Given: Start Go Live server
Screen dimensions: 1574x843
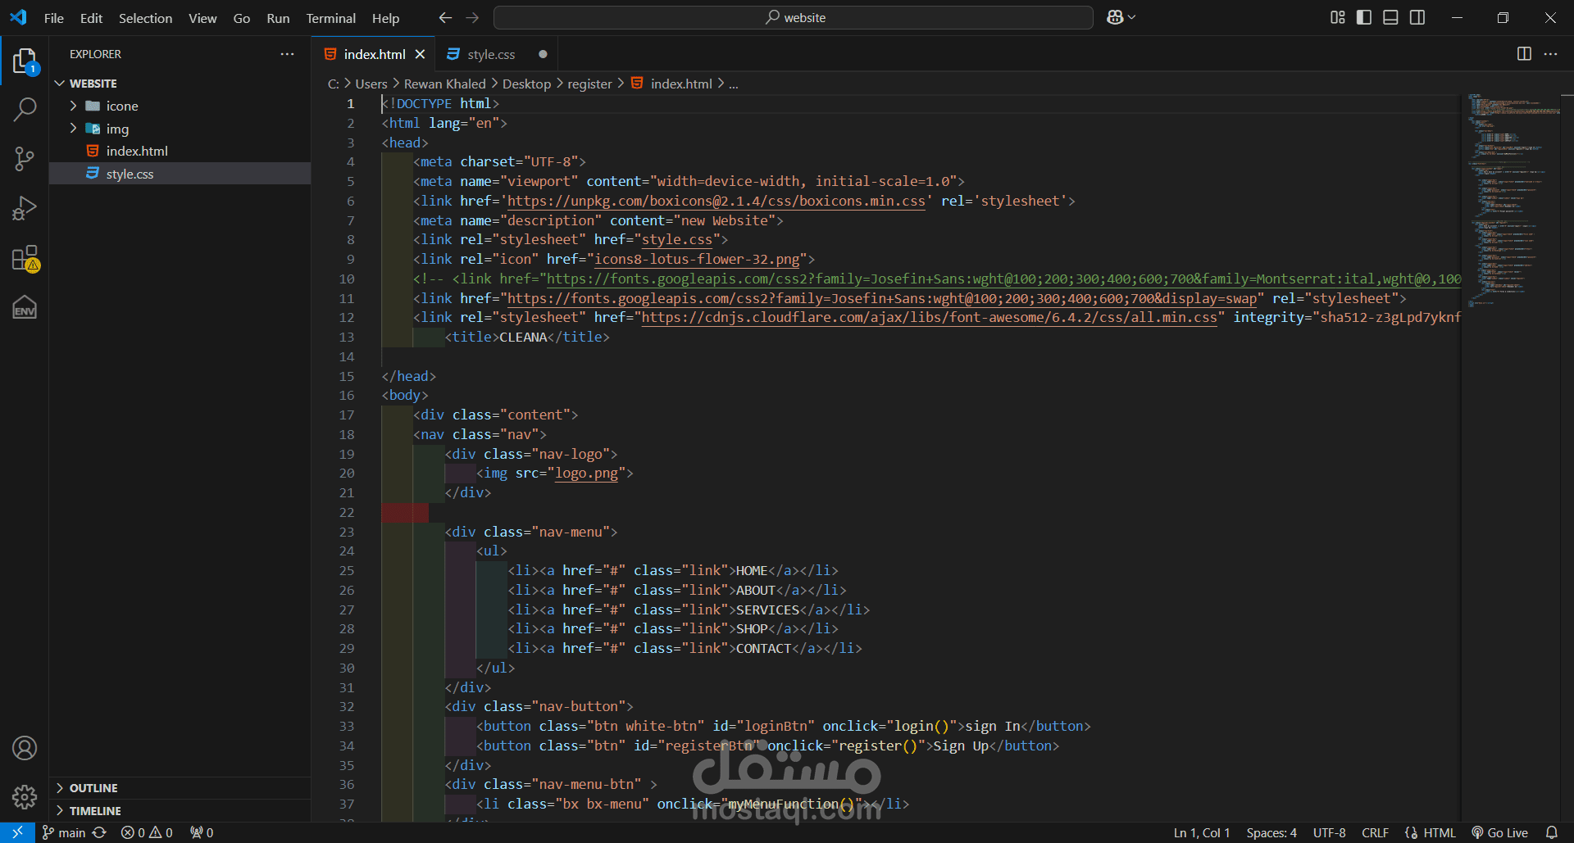Looking at the screenshot, I should [x=1499, y=832].
